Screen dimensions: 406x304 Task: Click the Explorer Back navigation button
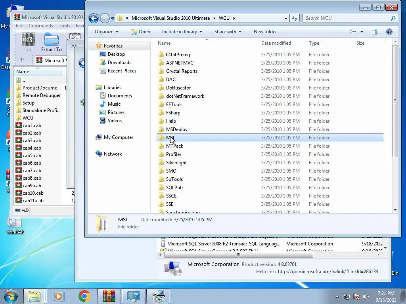(x=94, y=18)
